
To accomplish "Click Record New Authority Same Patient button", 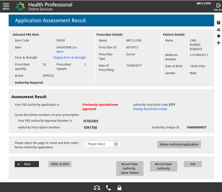I will pyautogui.click(x=130, y=168).
